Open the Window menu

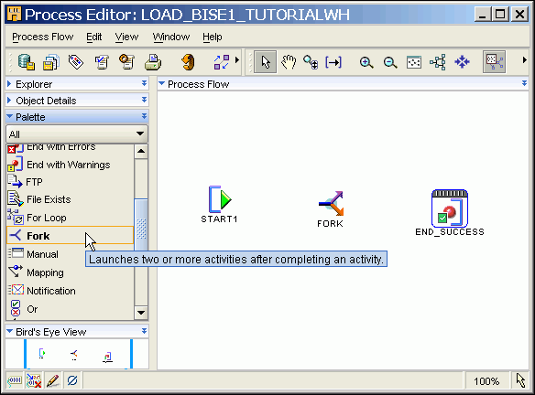click(171, 37)
